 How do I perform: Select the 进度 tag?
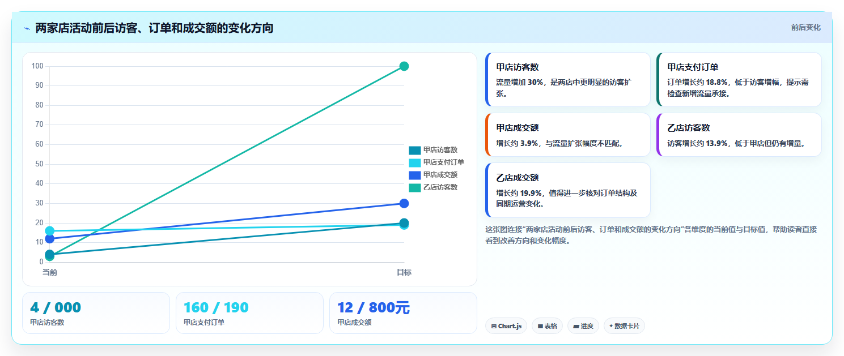pyautogui.click(x=583, y=326)
